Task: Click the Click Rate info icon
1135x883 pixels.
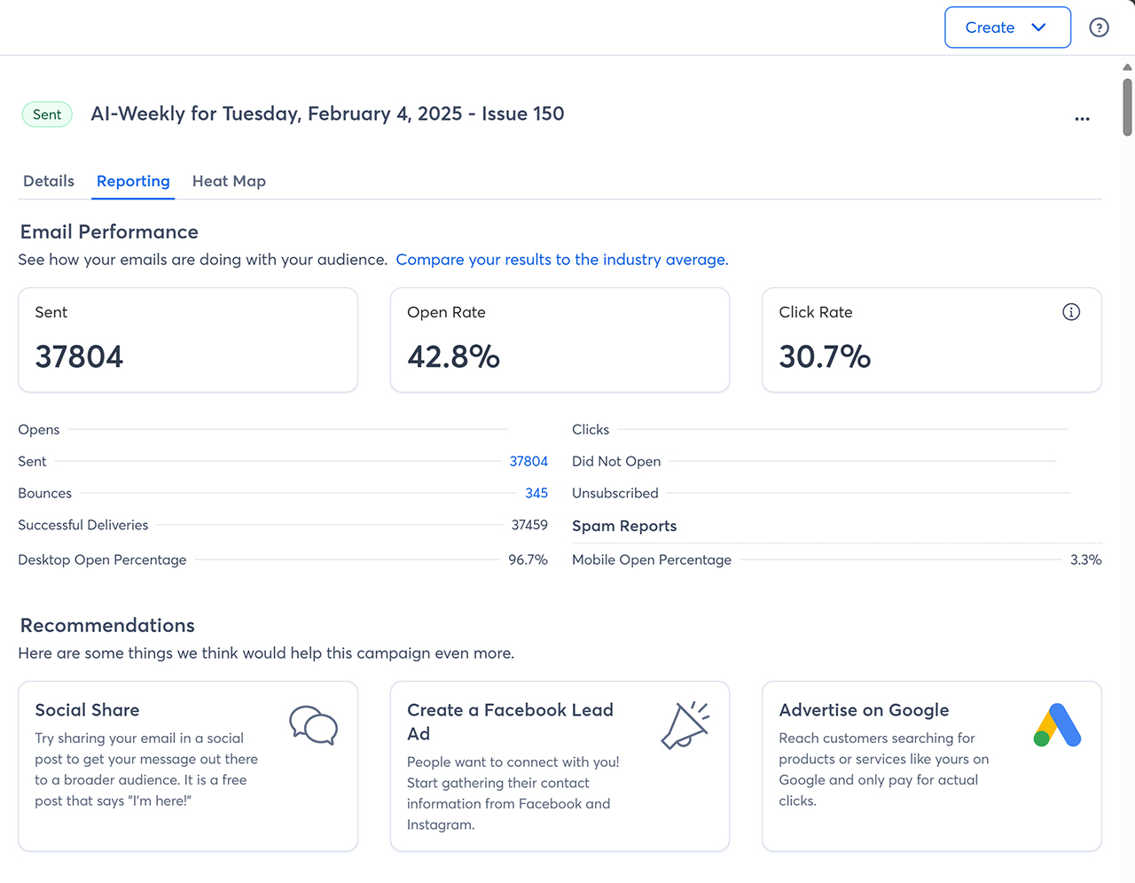Action: click(1071, 312)
